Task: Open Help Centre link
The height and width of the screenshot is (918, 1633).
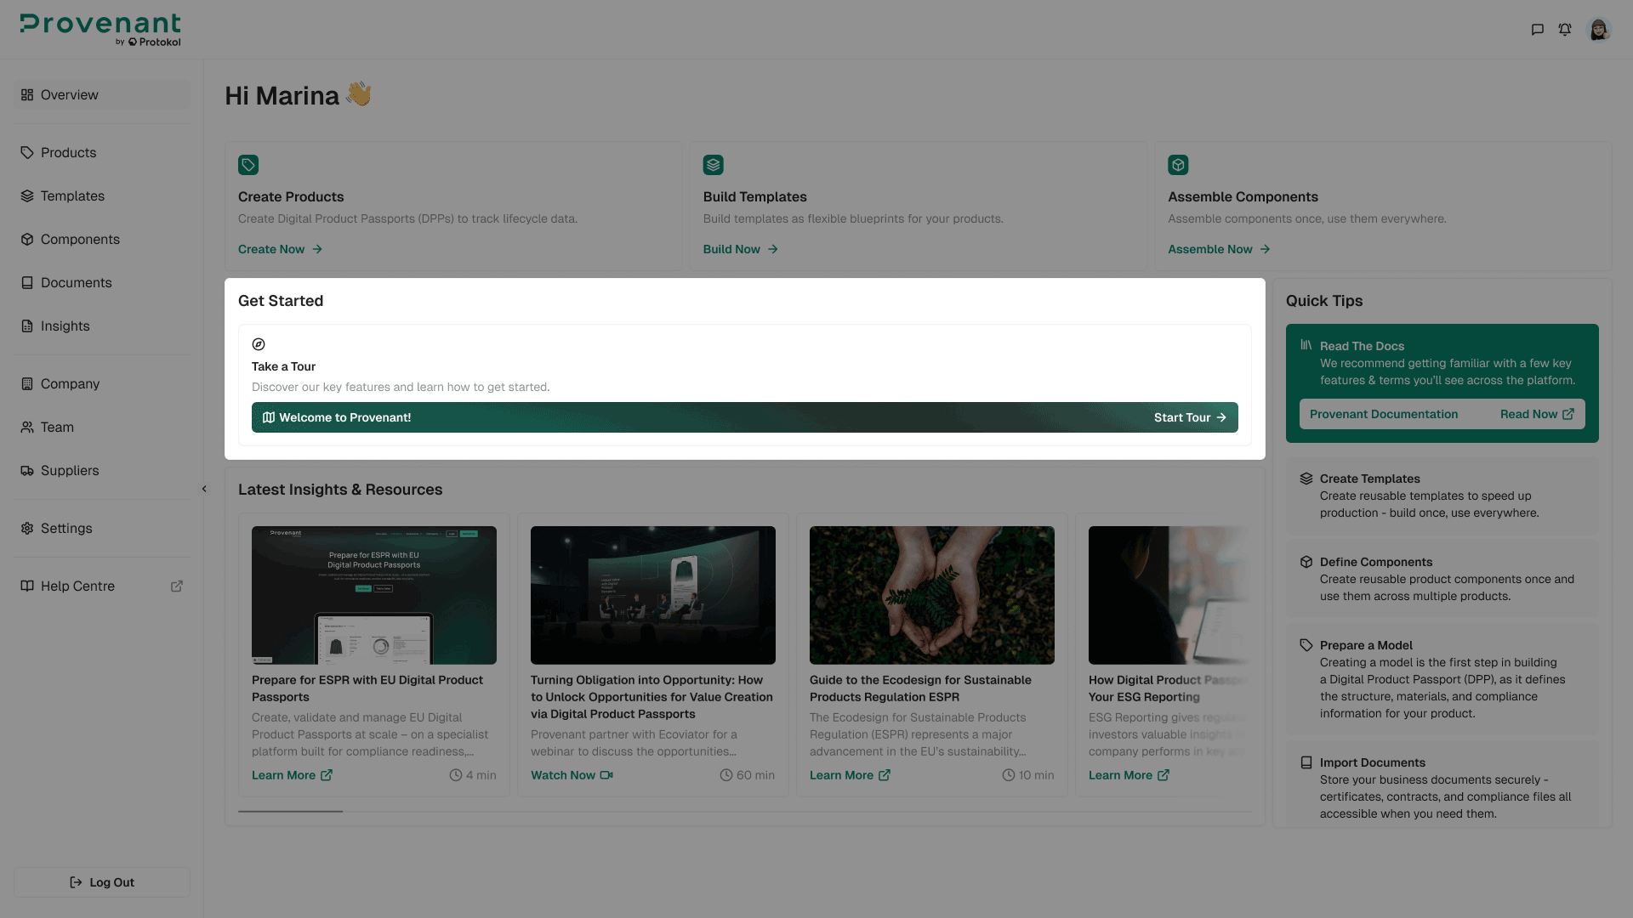Action: coord(102,586)
